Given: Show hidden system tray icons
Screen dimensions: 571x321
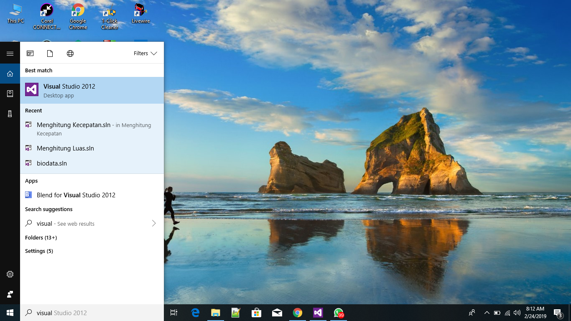Looking at the screenshot, I should 487,313.
